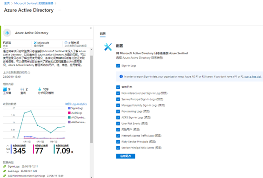Open the home breadcrumb link
Image resolution: width=263 pixels, height=178 pixels.
pyautogui.click(x=7, y=3)
